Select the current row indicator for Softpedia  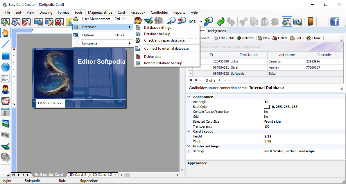[x=190, y=74]
